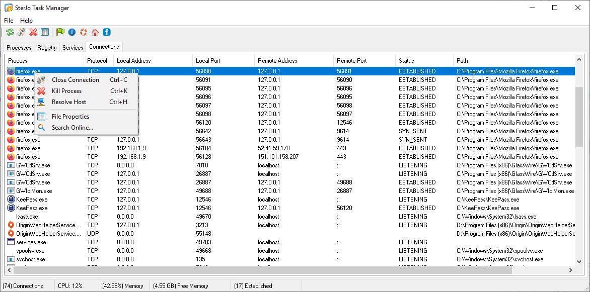
Task: Click the vertical scrollbar down arrow
Action: tap(579, 261)
